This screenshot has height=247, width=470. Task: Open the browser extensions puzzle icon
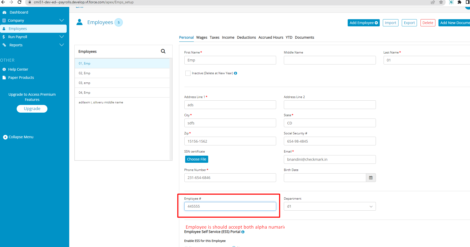(x=459, y=2)
